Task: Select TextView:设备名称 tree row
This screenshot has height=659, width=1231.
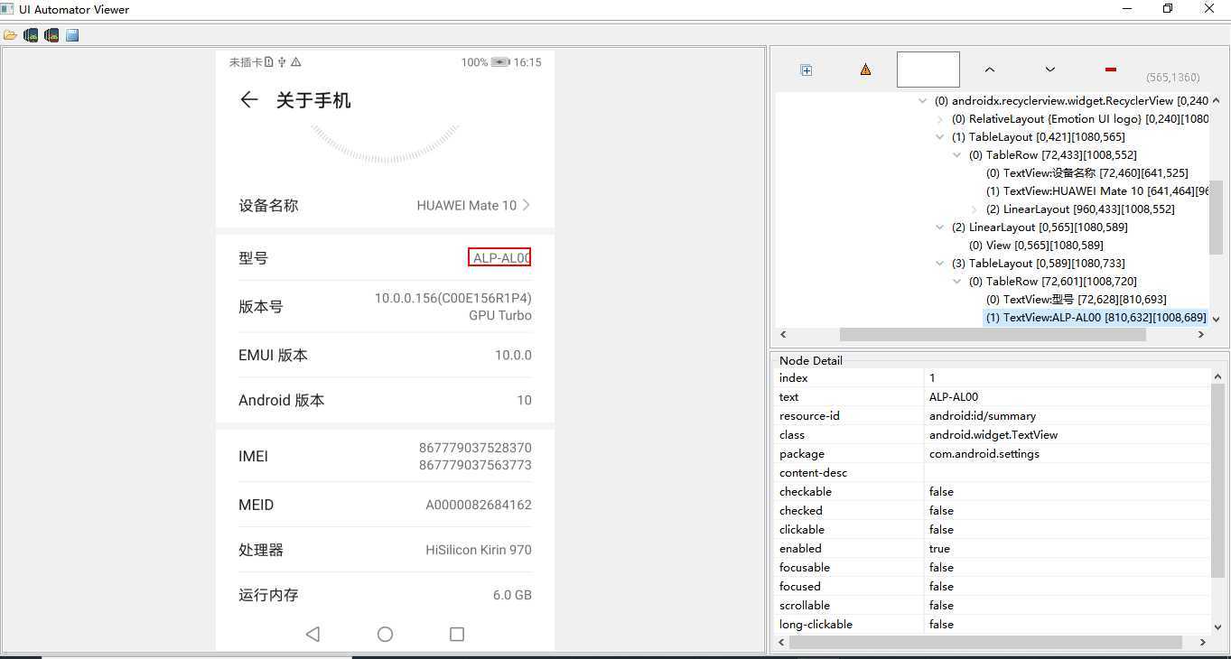Action: 1086,173
